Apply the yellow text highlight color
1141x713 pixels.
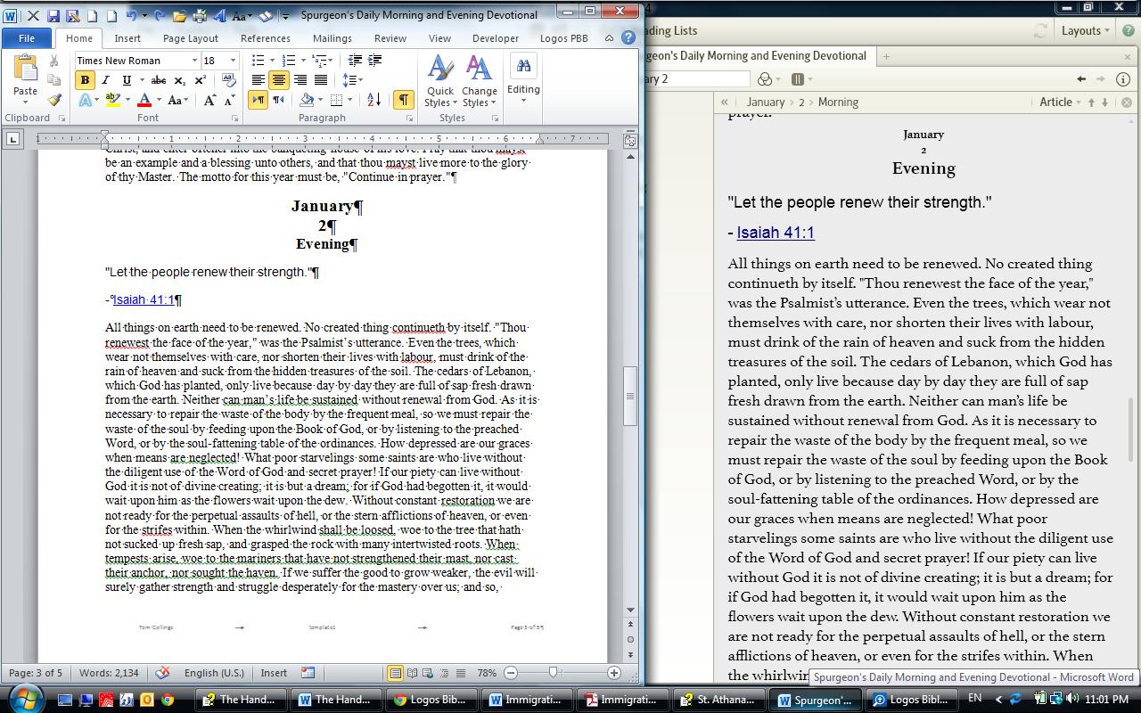113,101
